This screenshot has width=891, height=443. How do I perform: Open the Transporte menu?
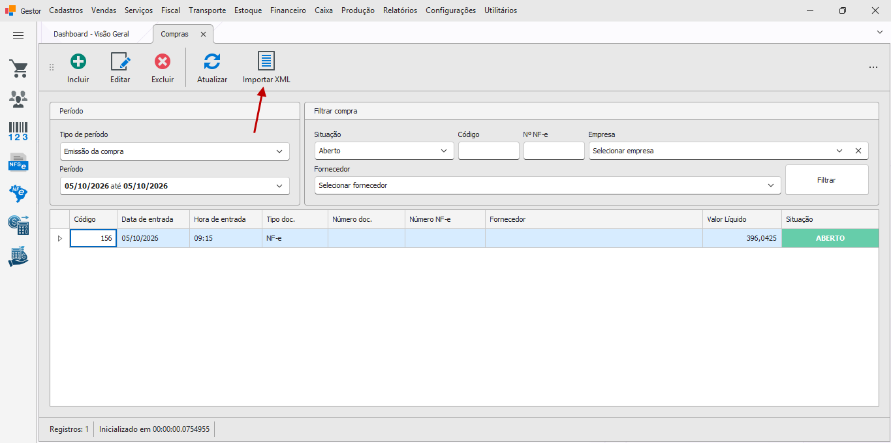[208, 10]
